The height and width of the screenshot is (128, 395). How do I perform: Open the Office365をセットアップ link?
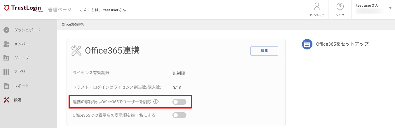click(342, 44)
